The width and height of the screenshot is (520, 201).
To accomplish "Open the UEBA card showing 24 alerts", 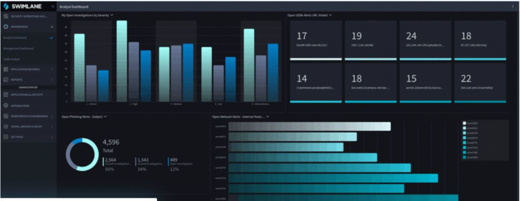I will [x=425, y=41].
